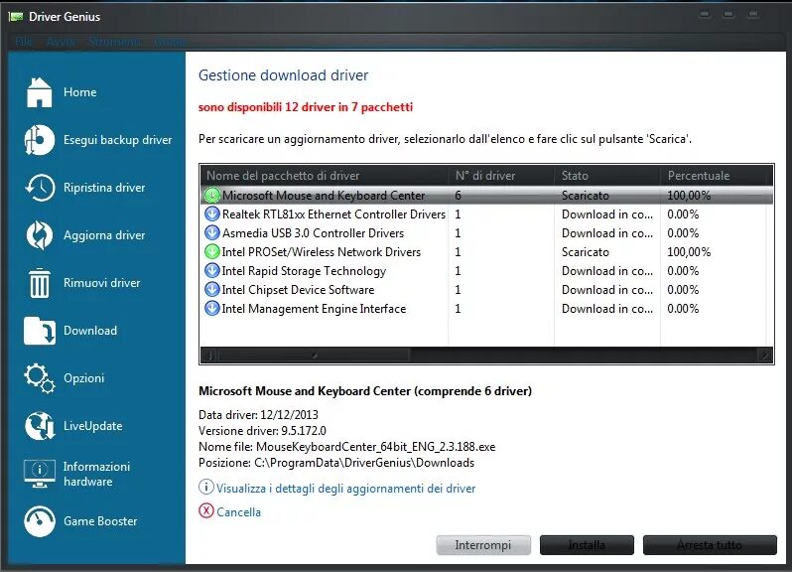Click the Home house icon in sidebar
Viewport: 792px width, 572px height.
pos(39,92)
